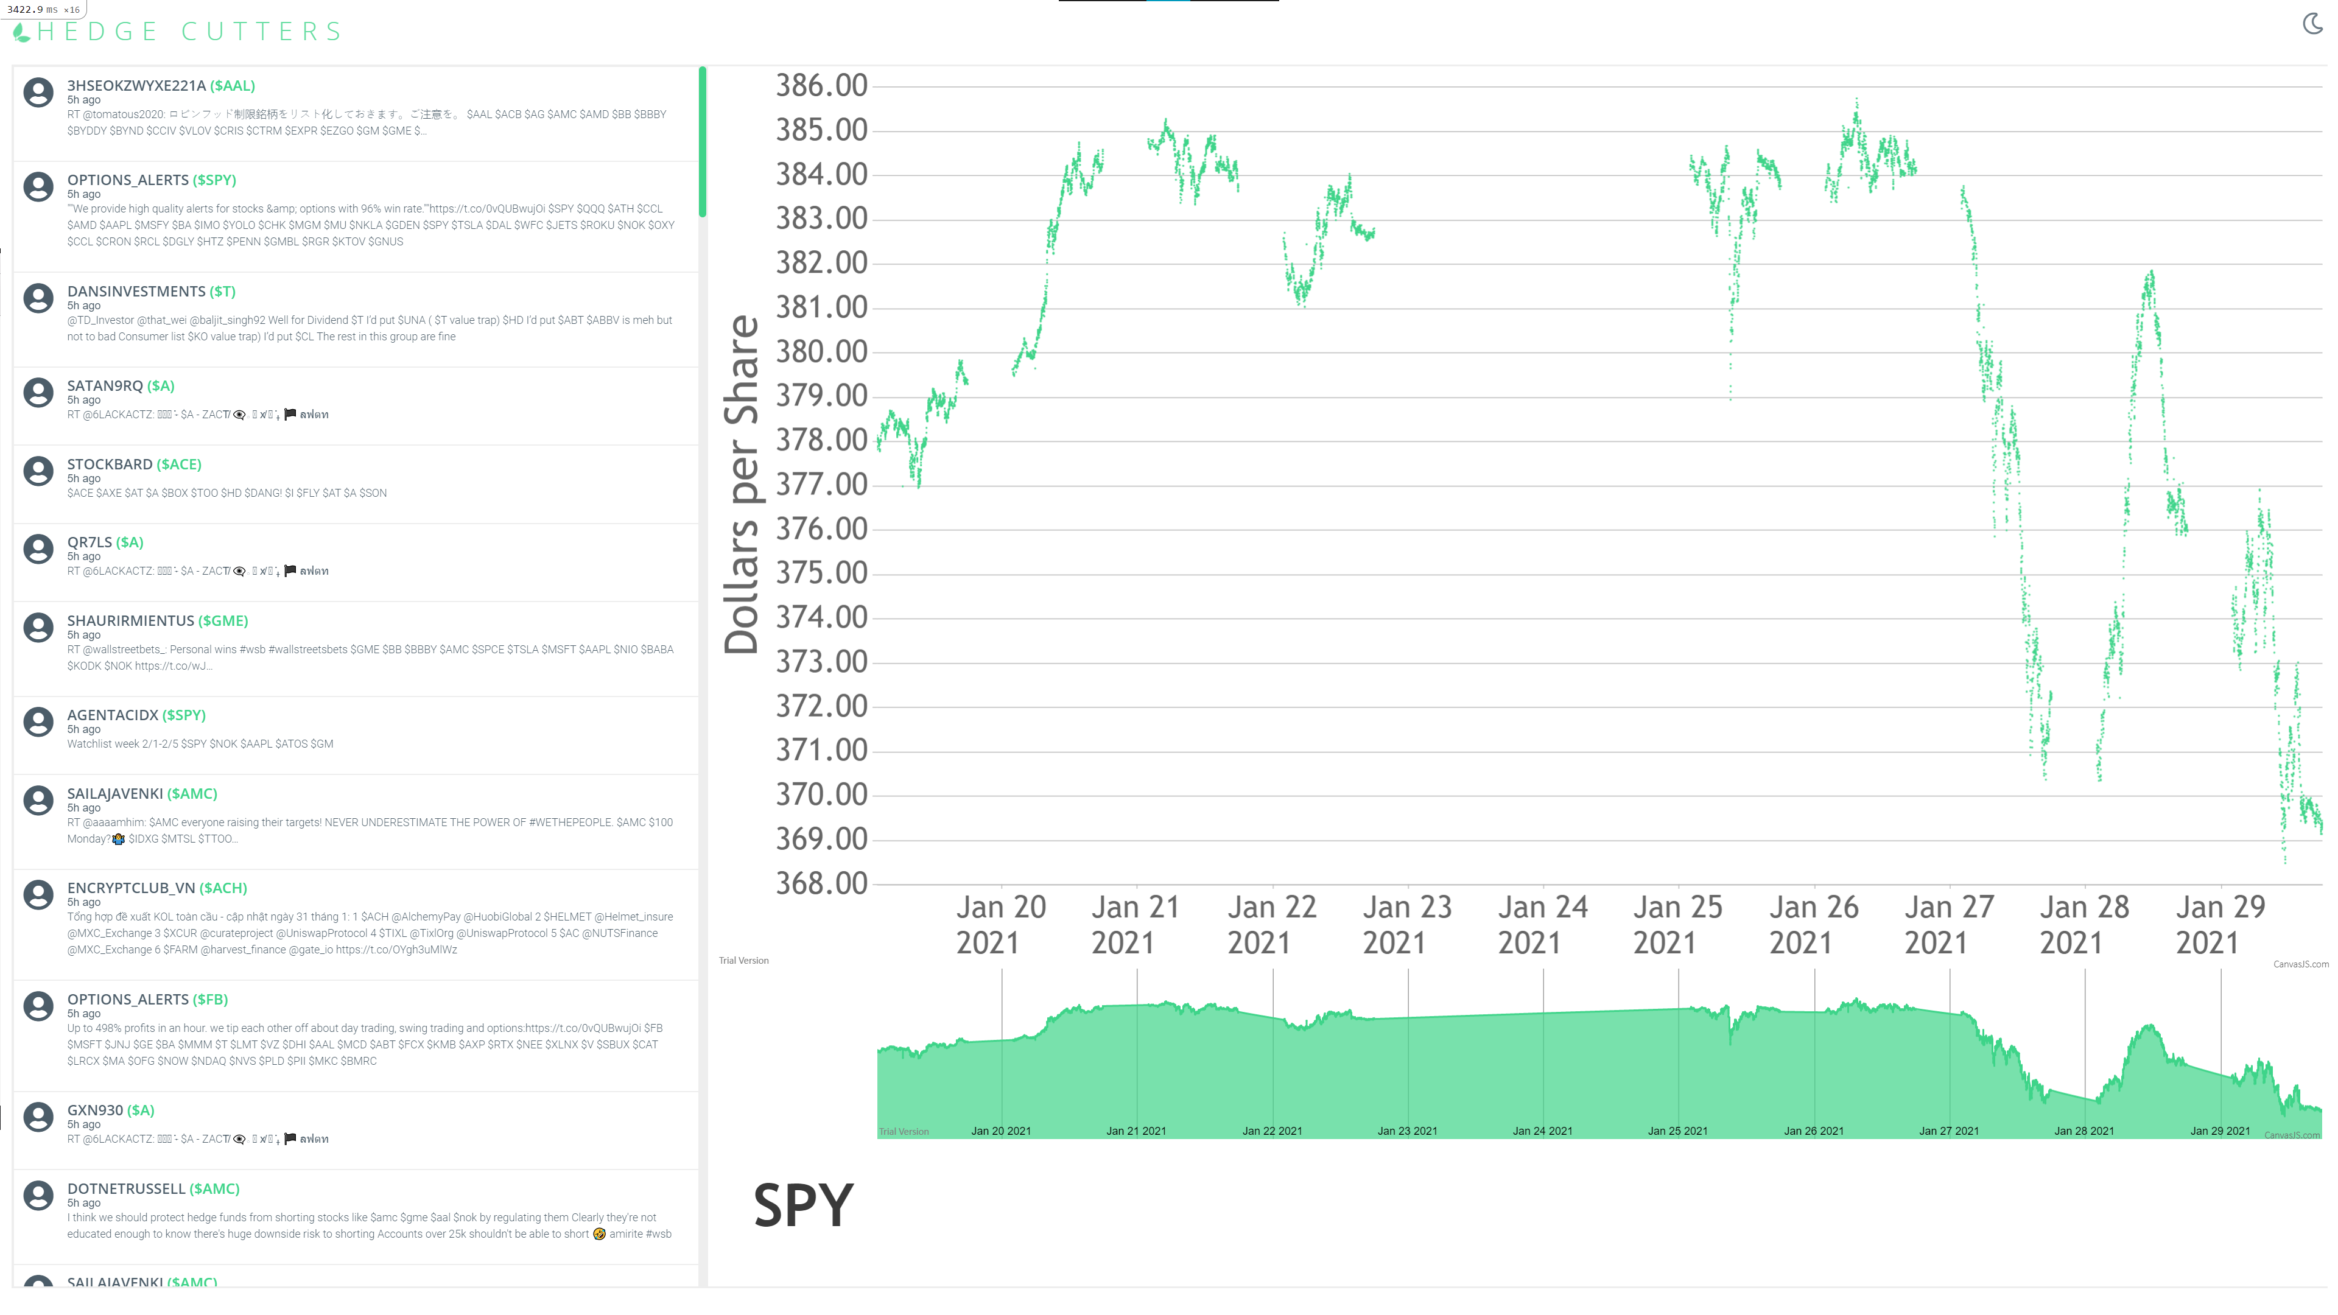Viewport: 2338px width, 1315px height.
Task: Click Jan 22 2021 in range navigator
Action: 1271,1131
